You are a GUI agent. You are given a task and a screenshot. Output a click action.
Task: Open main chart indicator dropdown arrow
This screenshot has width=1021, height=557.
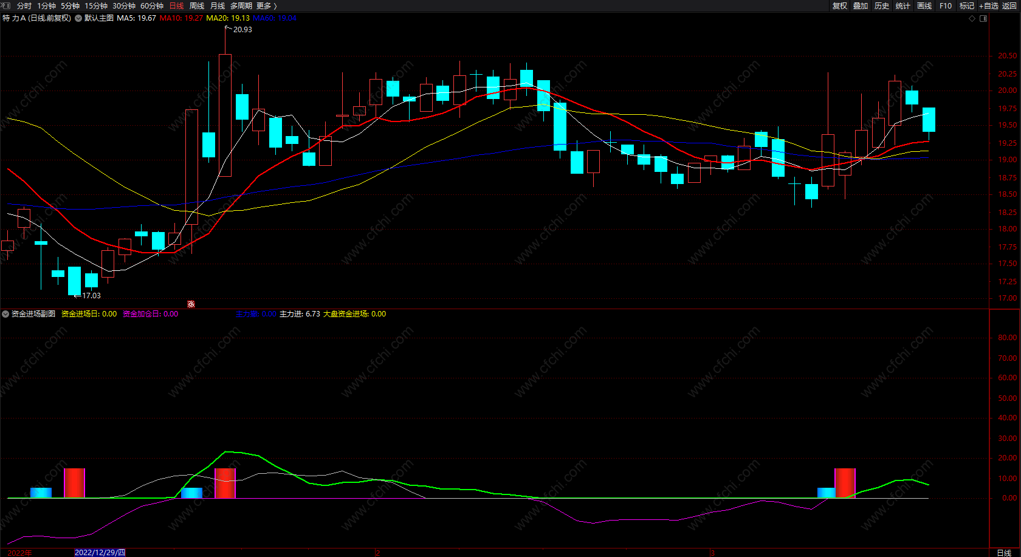(x=78, y=18)
